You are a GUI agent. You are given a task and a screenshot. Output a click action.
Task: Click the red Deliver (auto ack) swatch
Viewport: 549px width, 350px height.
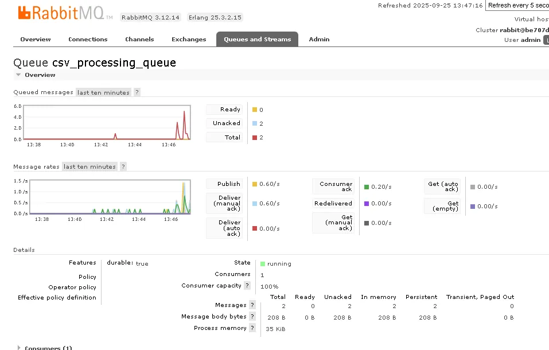click(x=255, y=228)
